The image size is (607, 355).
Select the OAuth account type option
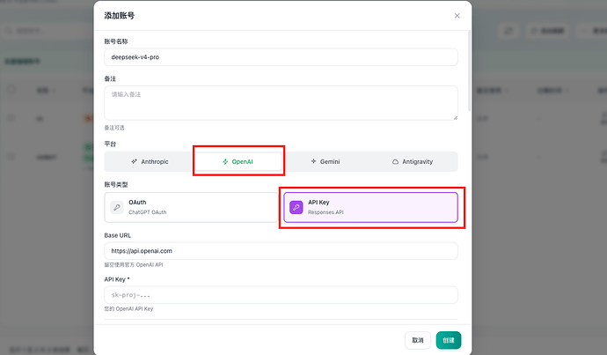click(191, 207)
